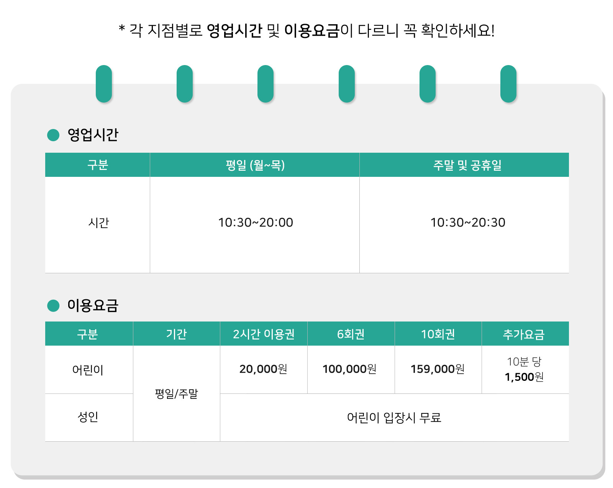Image resolution: width=613 pixels, height=488 pixels.
Task: Click the 6회권 header cell
Action: point(351,334)
